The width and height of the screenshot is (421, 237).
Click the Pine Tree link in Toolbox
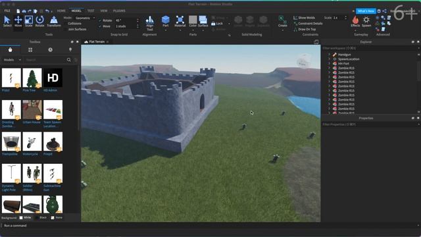29,90
